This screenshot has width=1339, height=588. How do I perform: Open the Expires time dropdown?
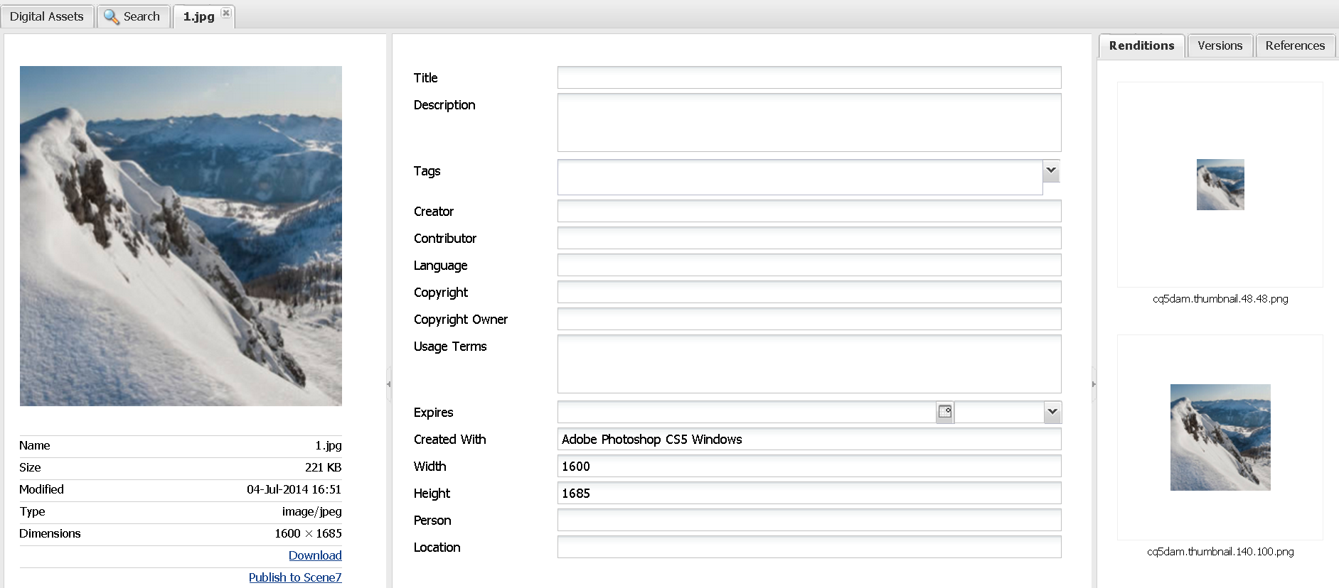coord(1052,412)
